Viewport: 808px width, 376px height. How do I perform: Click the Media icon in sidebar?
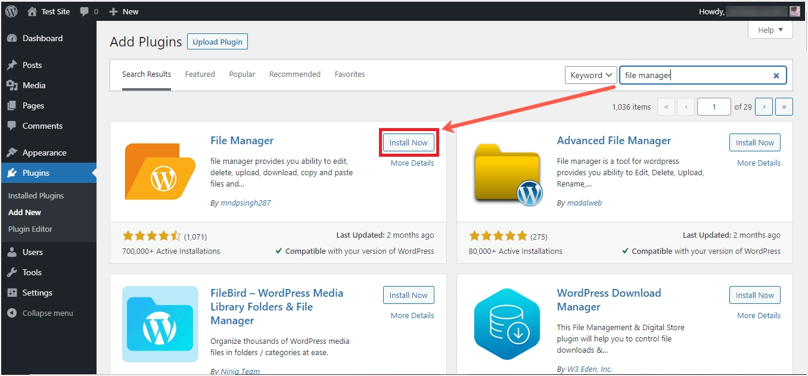pos(12,85)
